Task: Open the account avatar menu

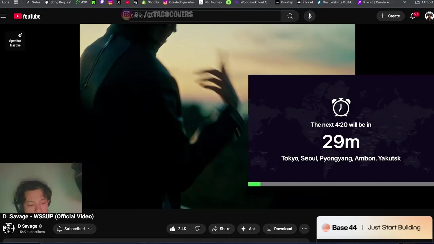Action: pos(429,16)
